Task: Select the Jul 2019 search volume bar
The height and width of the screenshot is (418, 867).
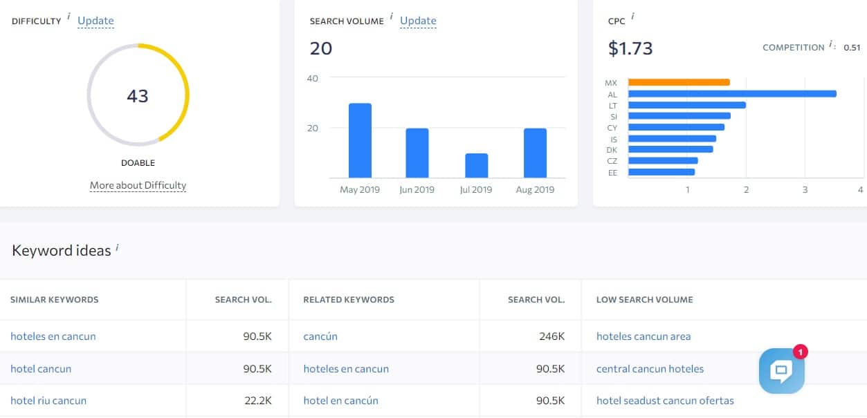Action: (476, 166)
